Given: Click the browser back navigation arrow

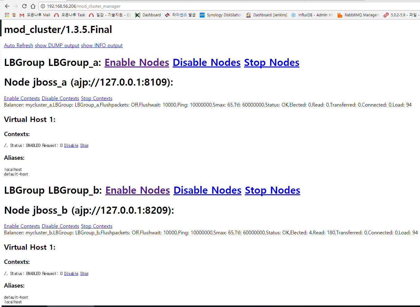Looking at the screenshot, I should pyautogui.click(x=7, y=6).
